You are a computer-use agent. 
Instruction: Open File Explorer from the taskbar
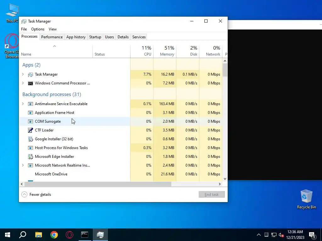tap(38, 235)
